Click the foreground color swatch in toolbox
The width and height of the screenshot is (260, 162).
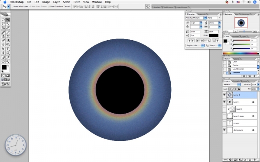(x=4, y=67)
